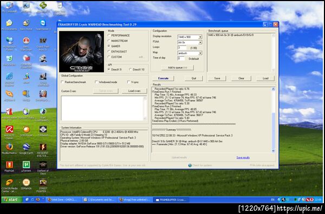
Task: Click the queue Save button
Action: pos(217,79)
